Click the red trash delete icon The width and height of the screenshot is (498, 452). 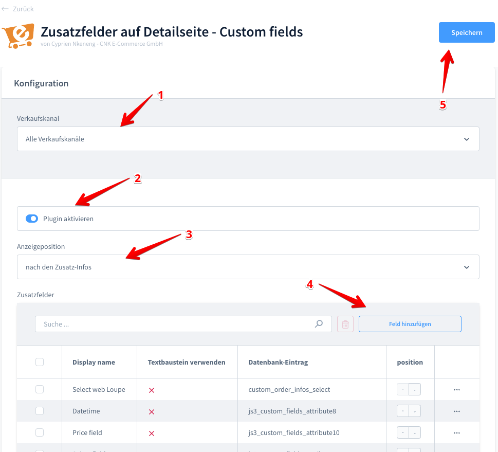pos(345,324)
